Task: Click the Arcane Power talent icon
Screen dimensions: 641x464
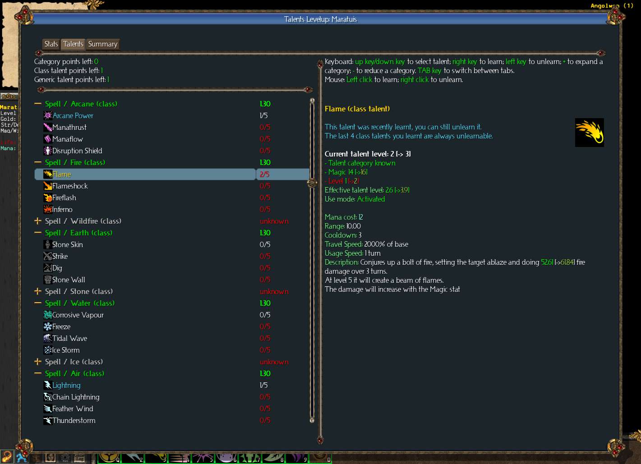Action: pos(48,115)
